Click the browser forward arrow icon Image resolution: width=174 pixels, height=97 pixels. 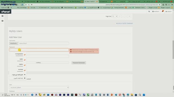(172, 5)
